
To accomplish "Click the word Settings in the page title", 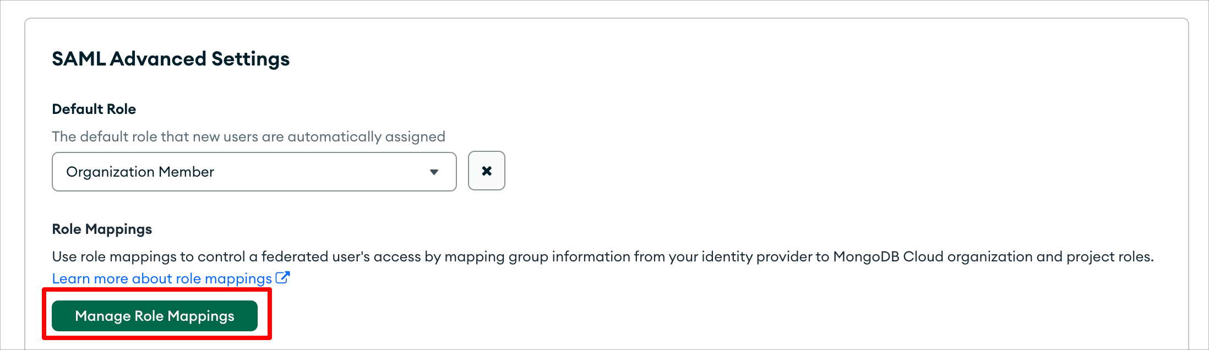I will coord(250,59).
